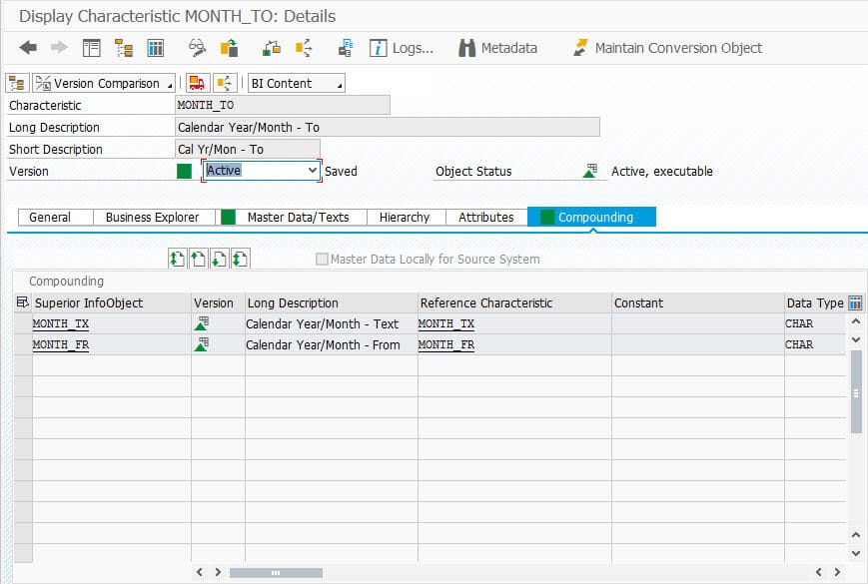The width and height of the screenshot is (868, 584).
Task: Open the Business Explorer tab
Action: click(x=152, y=218)
